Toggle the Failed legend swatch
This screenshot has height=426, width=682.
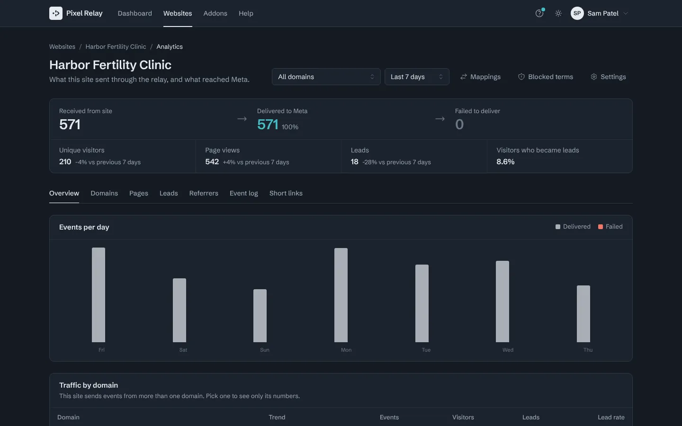601,227
